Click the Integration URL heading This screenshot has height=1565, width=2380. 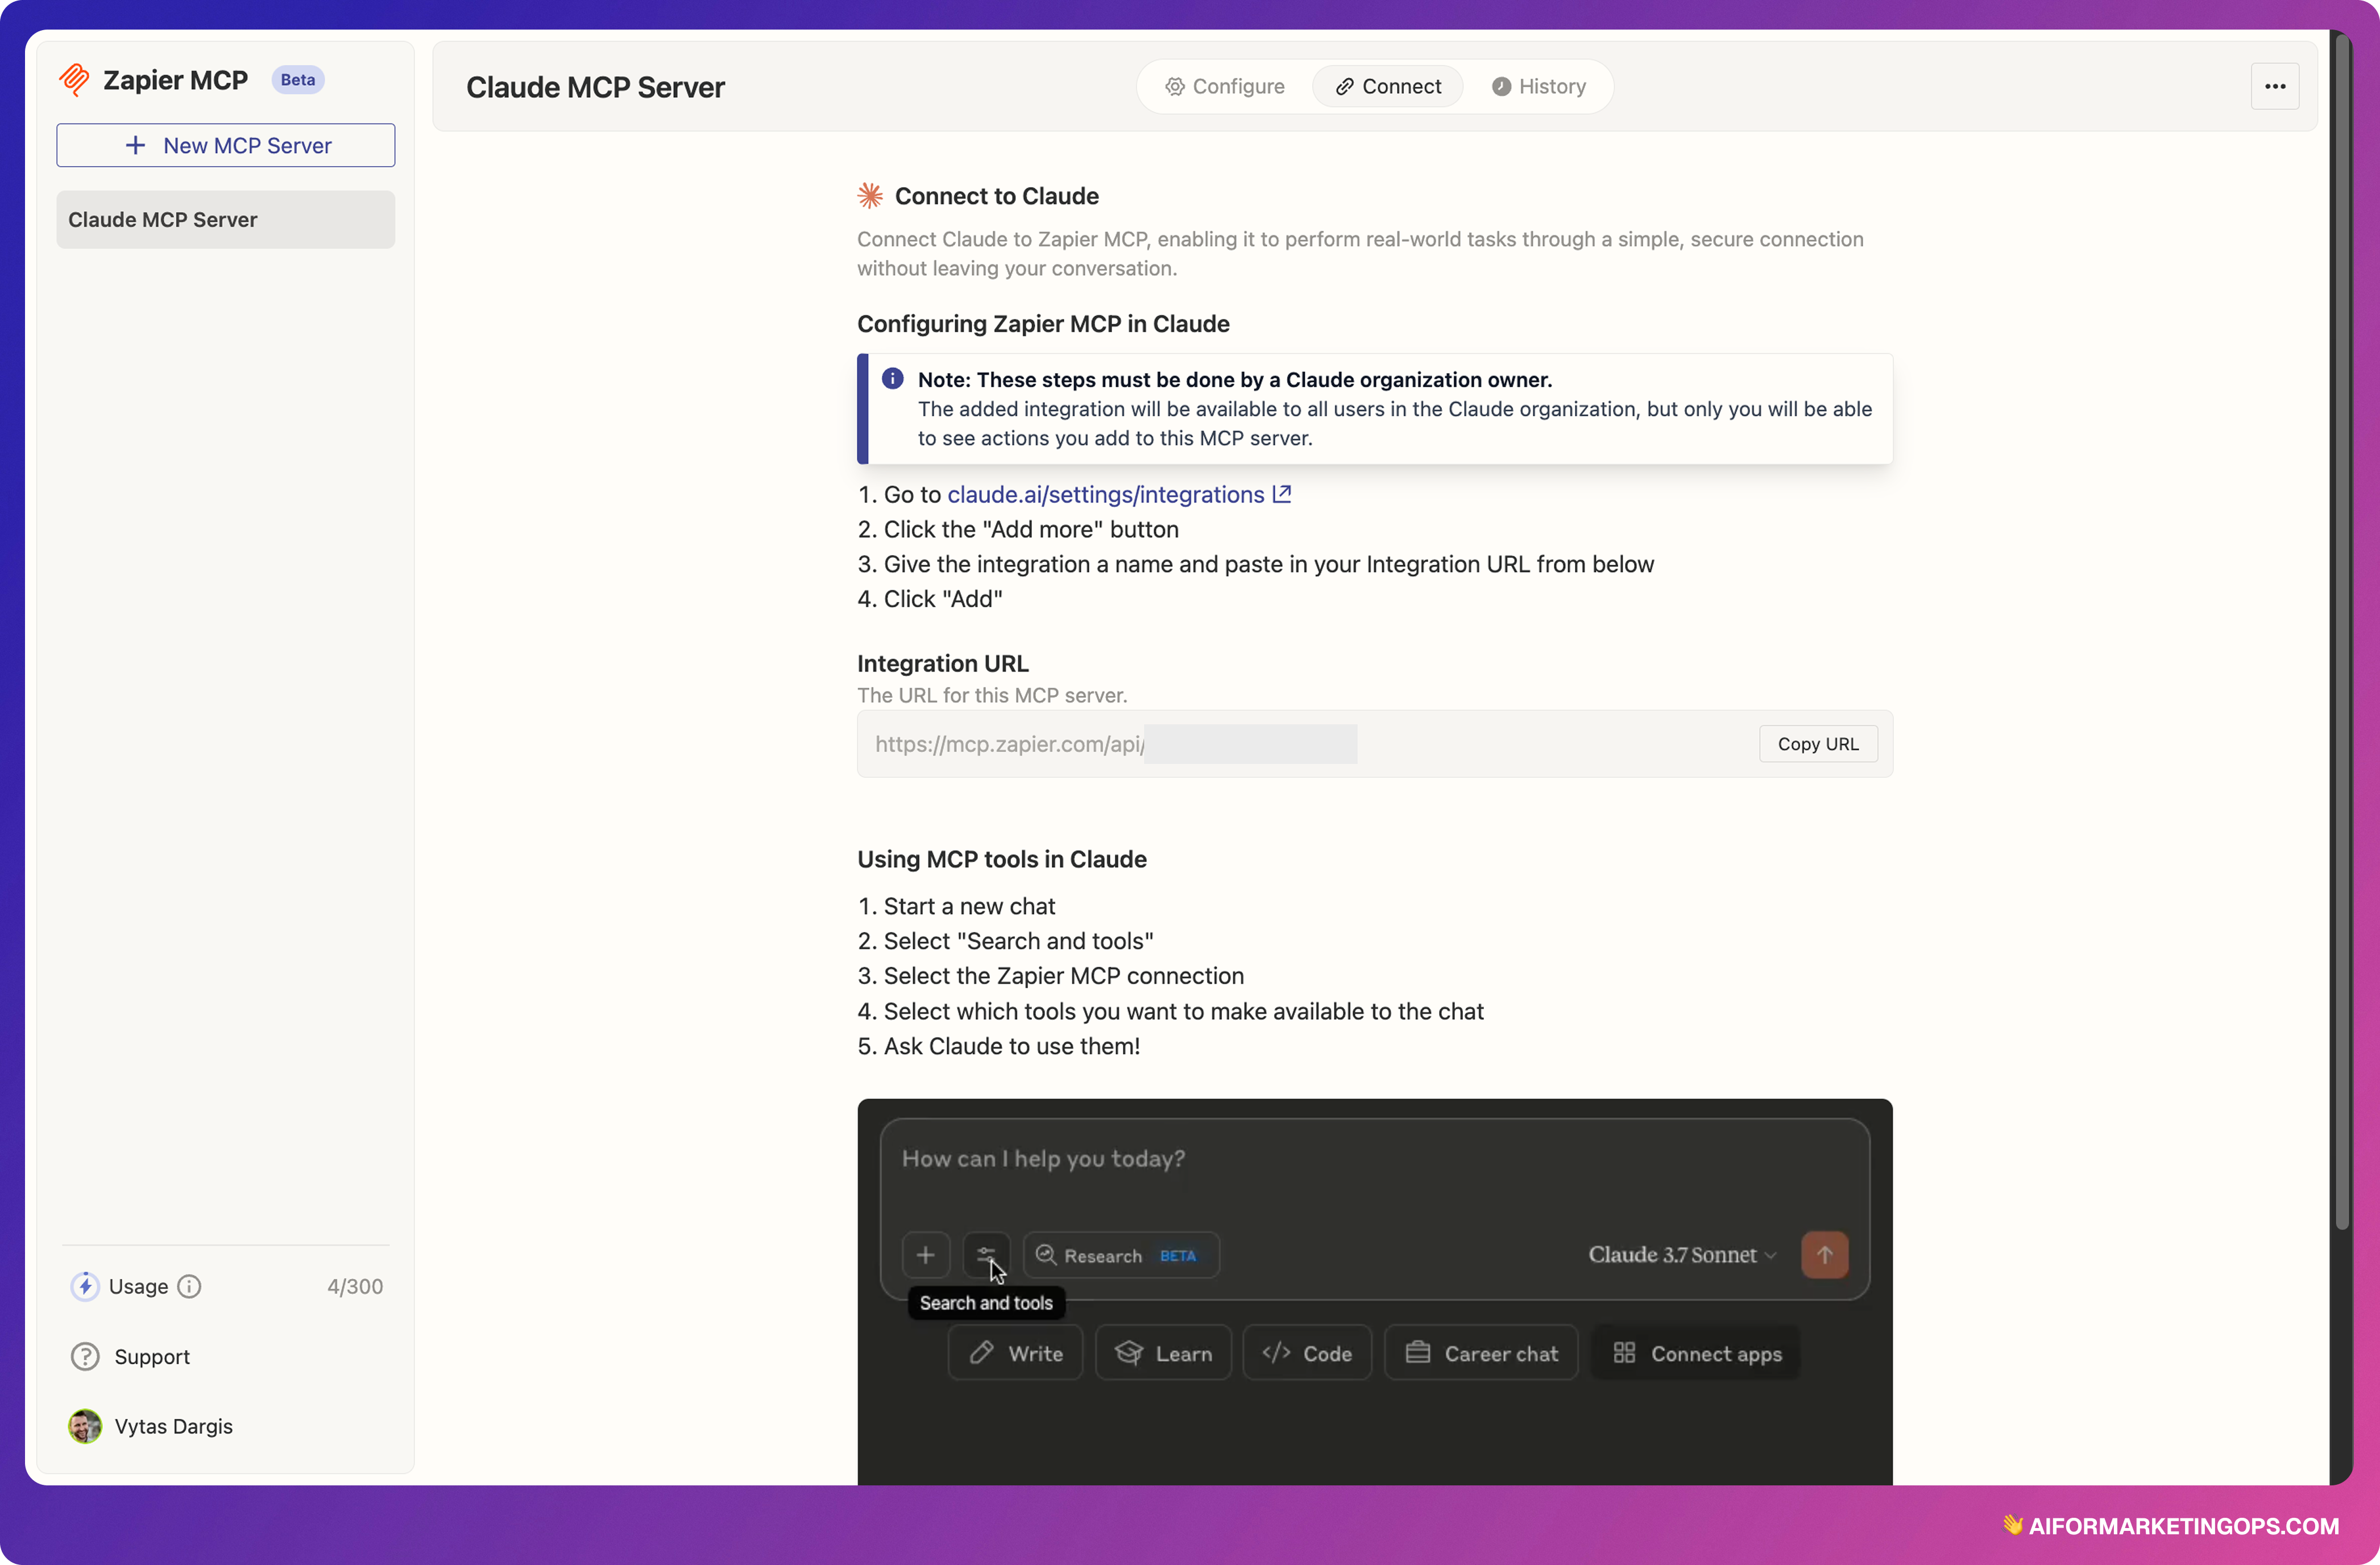pyautogui.click(x=942, y=664)
